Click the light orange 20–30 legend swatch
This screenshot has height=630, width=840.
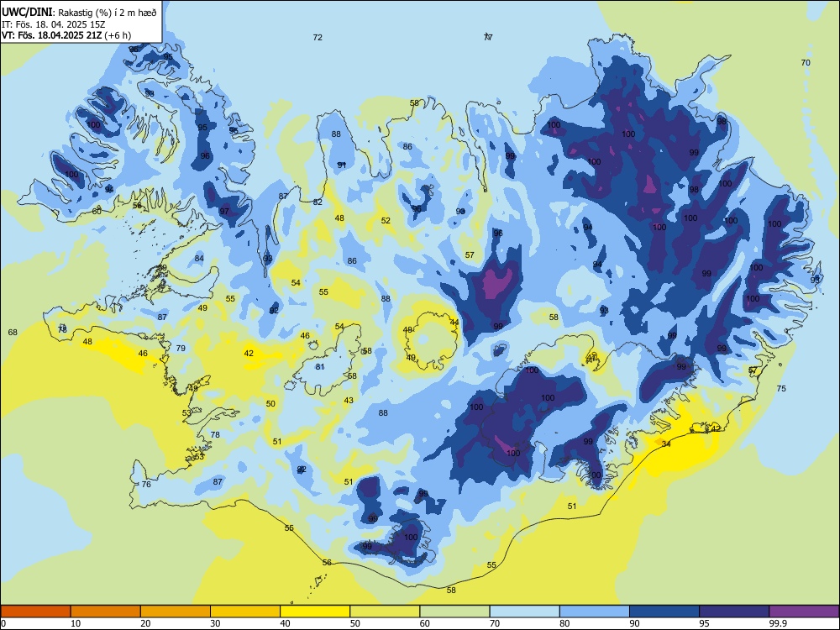tap(176, 612)
